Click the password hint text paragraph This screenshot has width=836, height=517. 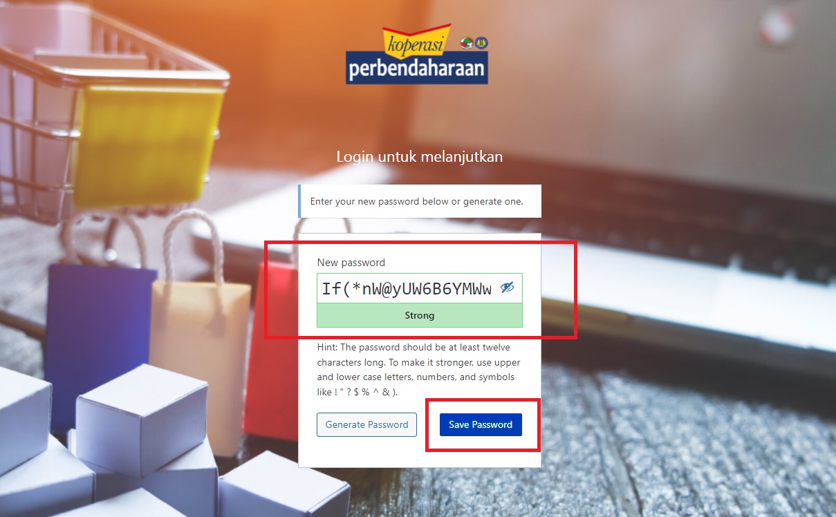tap(419, 369)
